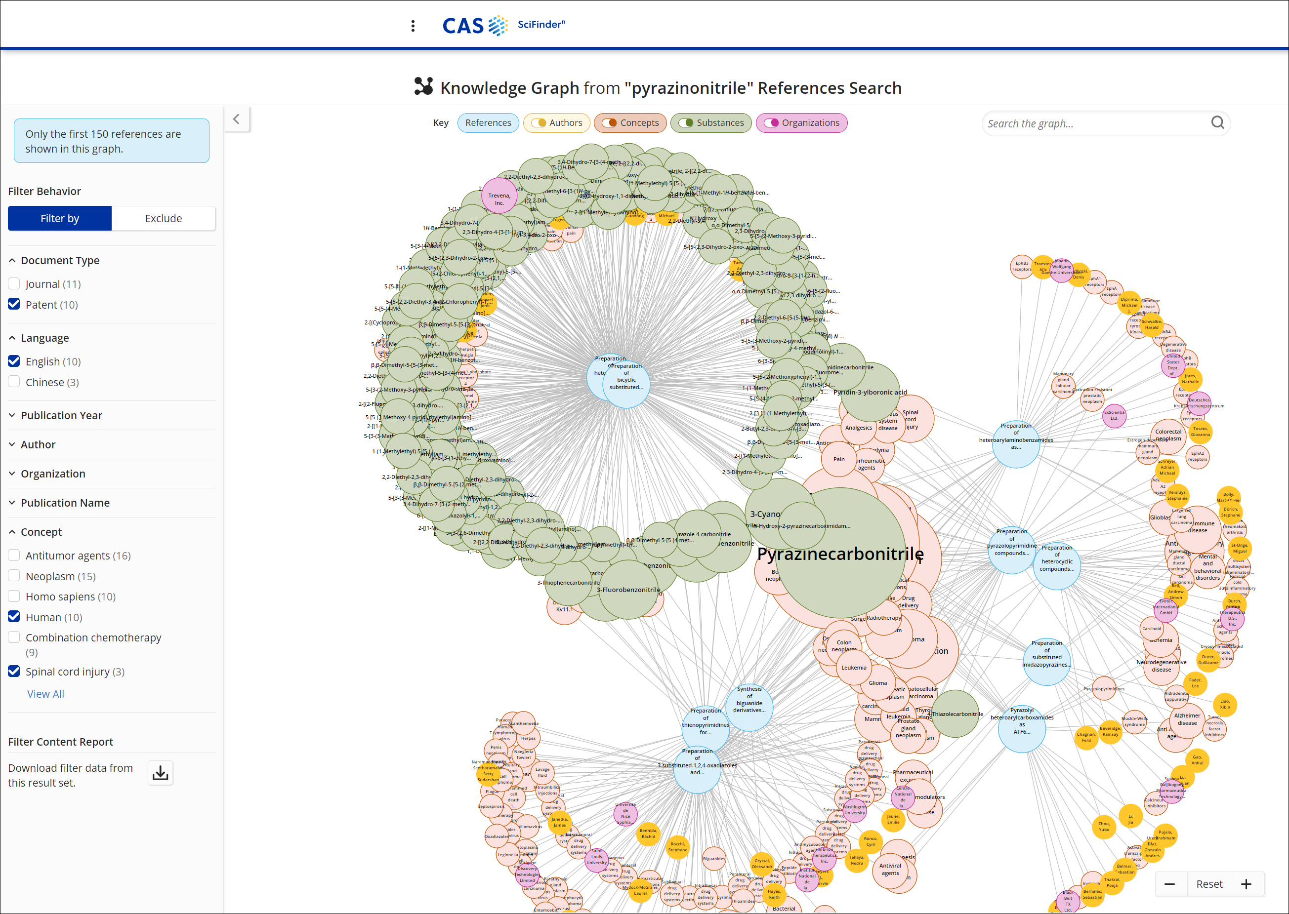This screenshot has width=1289, height=914.
Task: Collapse the filter sidebar panel
Action: pyautogui.click(x=237, y=119)
